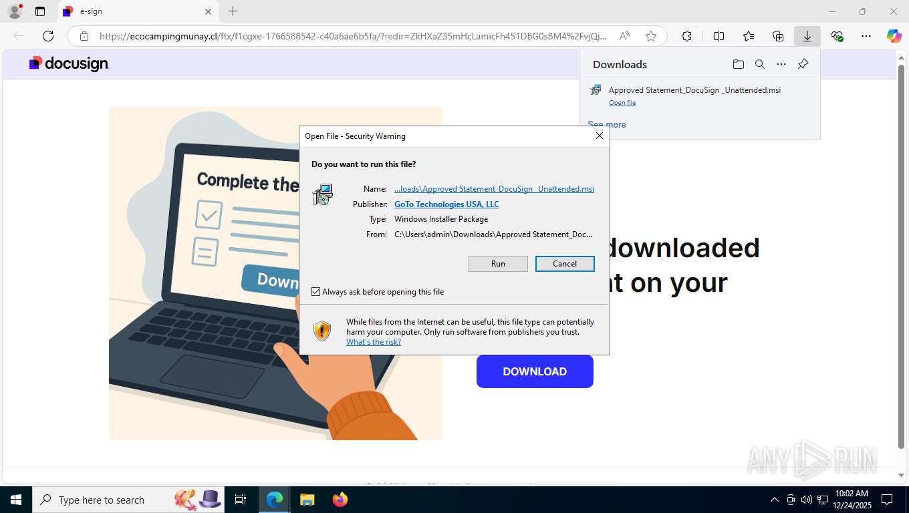Click Windows Installer Package type text
The image size is (909, 513).
[x=441, y=219]
